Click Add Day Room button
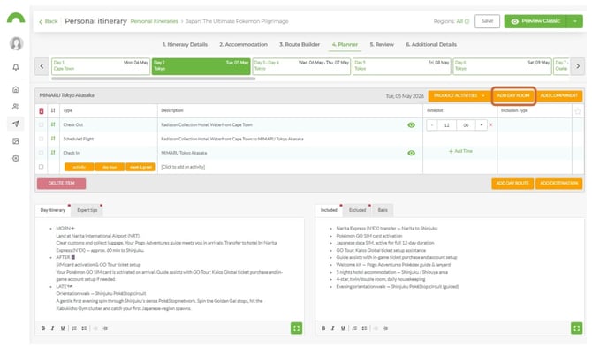Screen dimensions: 592x347 513,96
